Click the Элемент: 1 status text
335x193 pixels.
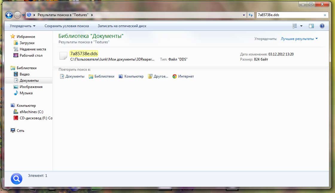[x=38, y=176]
